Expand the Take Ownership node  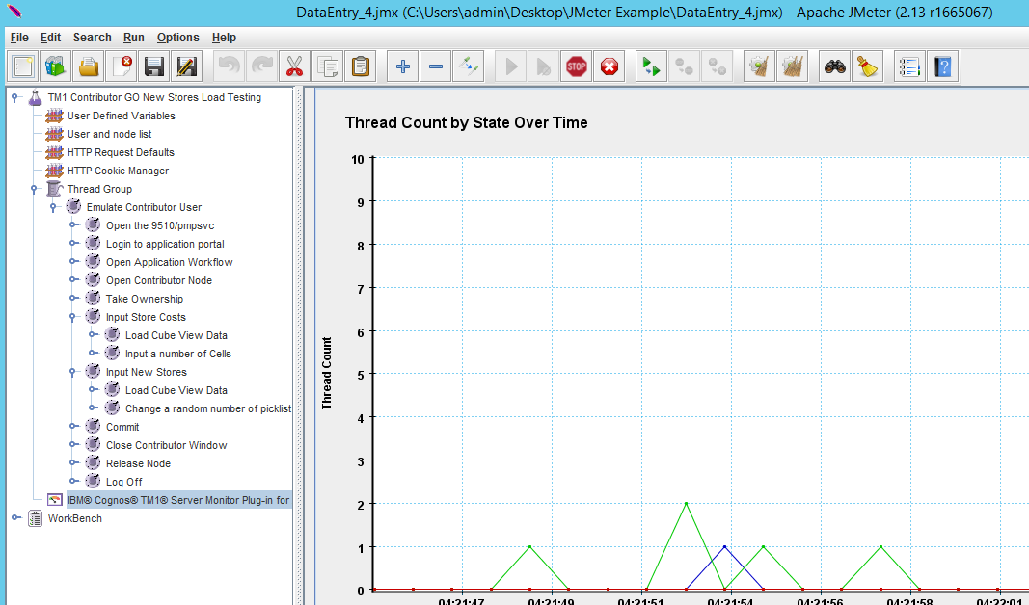click(73, 299)
